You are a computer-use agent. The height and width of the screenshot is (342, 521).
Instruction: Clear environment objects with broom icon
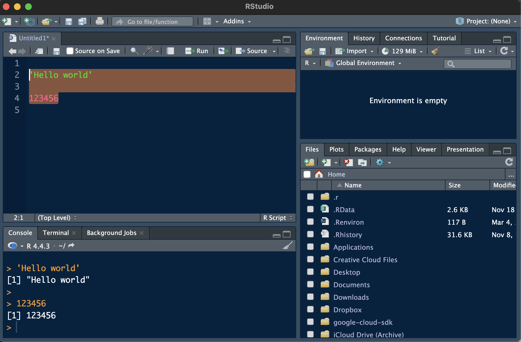pos(435,51)
